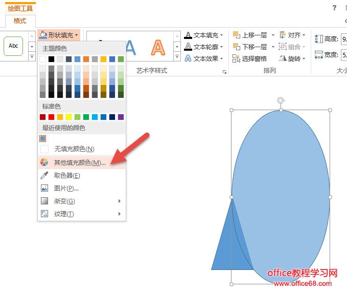Open the 上移一层 dropdown arrow
The height and width of the screenshot is (292, 347).
pos(273,35)
